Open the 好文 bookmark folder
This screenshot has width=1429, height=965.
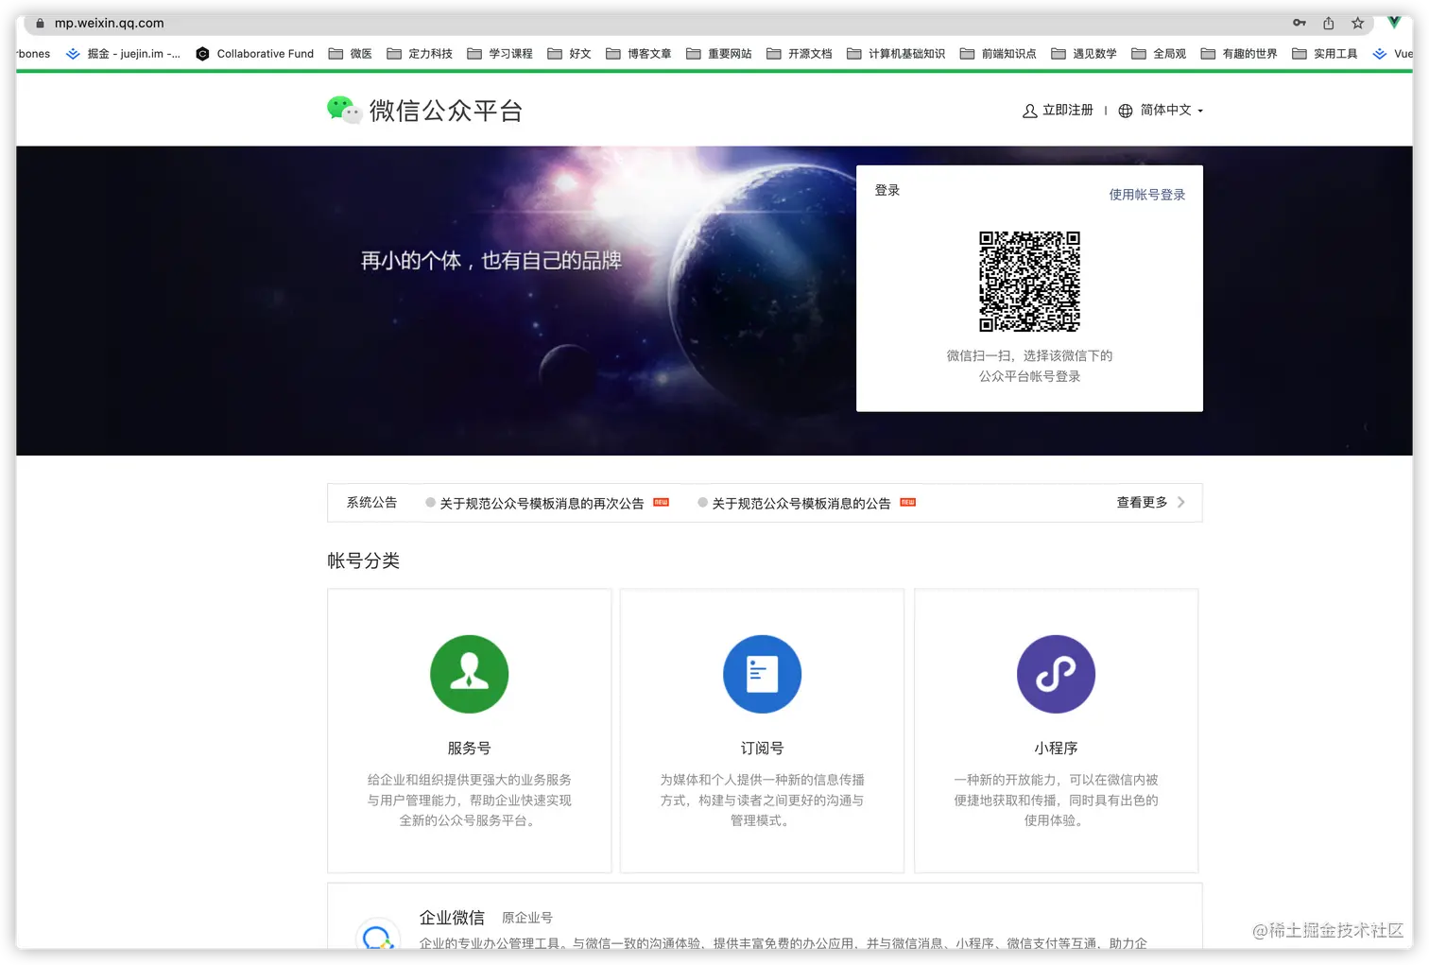(569, 54)
